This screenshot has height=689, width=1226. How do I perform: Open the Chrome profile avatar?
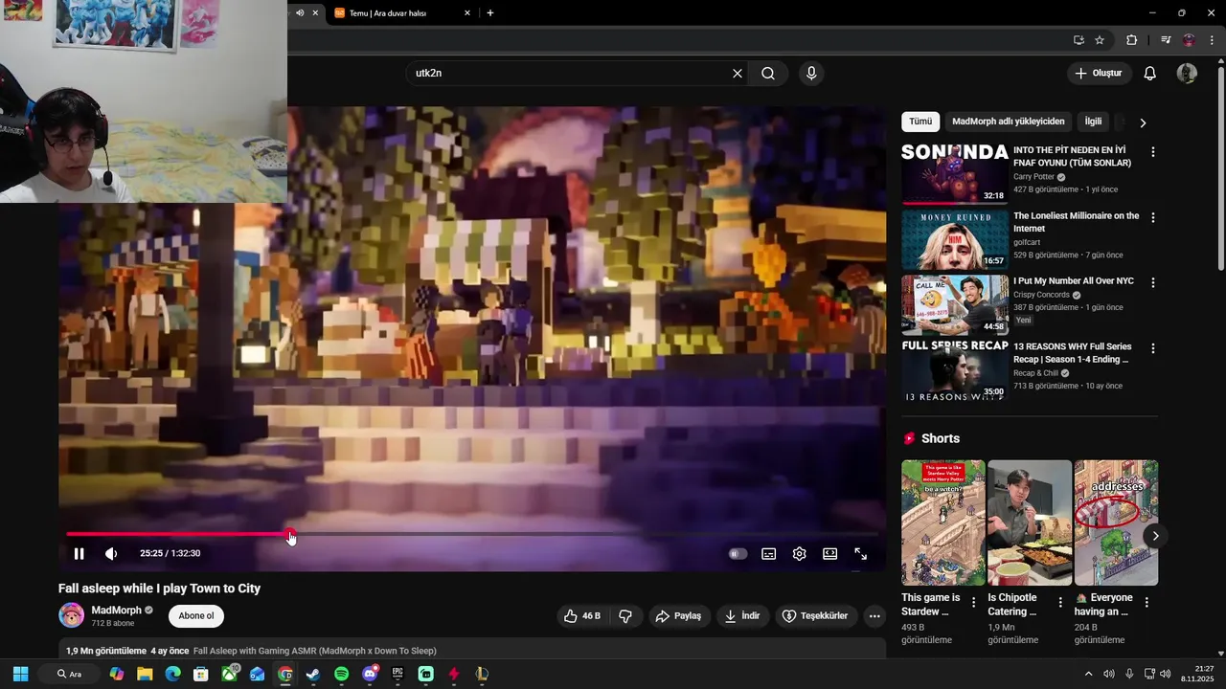pos(1189,40)
